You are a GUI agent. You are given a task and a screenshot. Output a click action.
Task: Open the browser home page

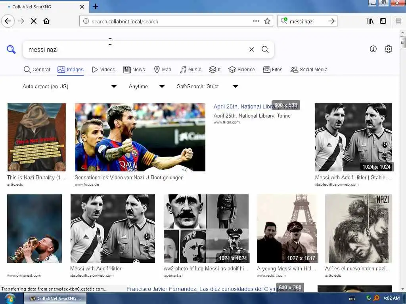[46, 21]
